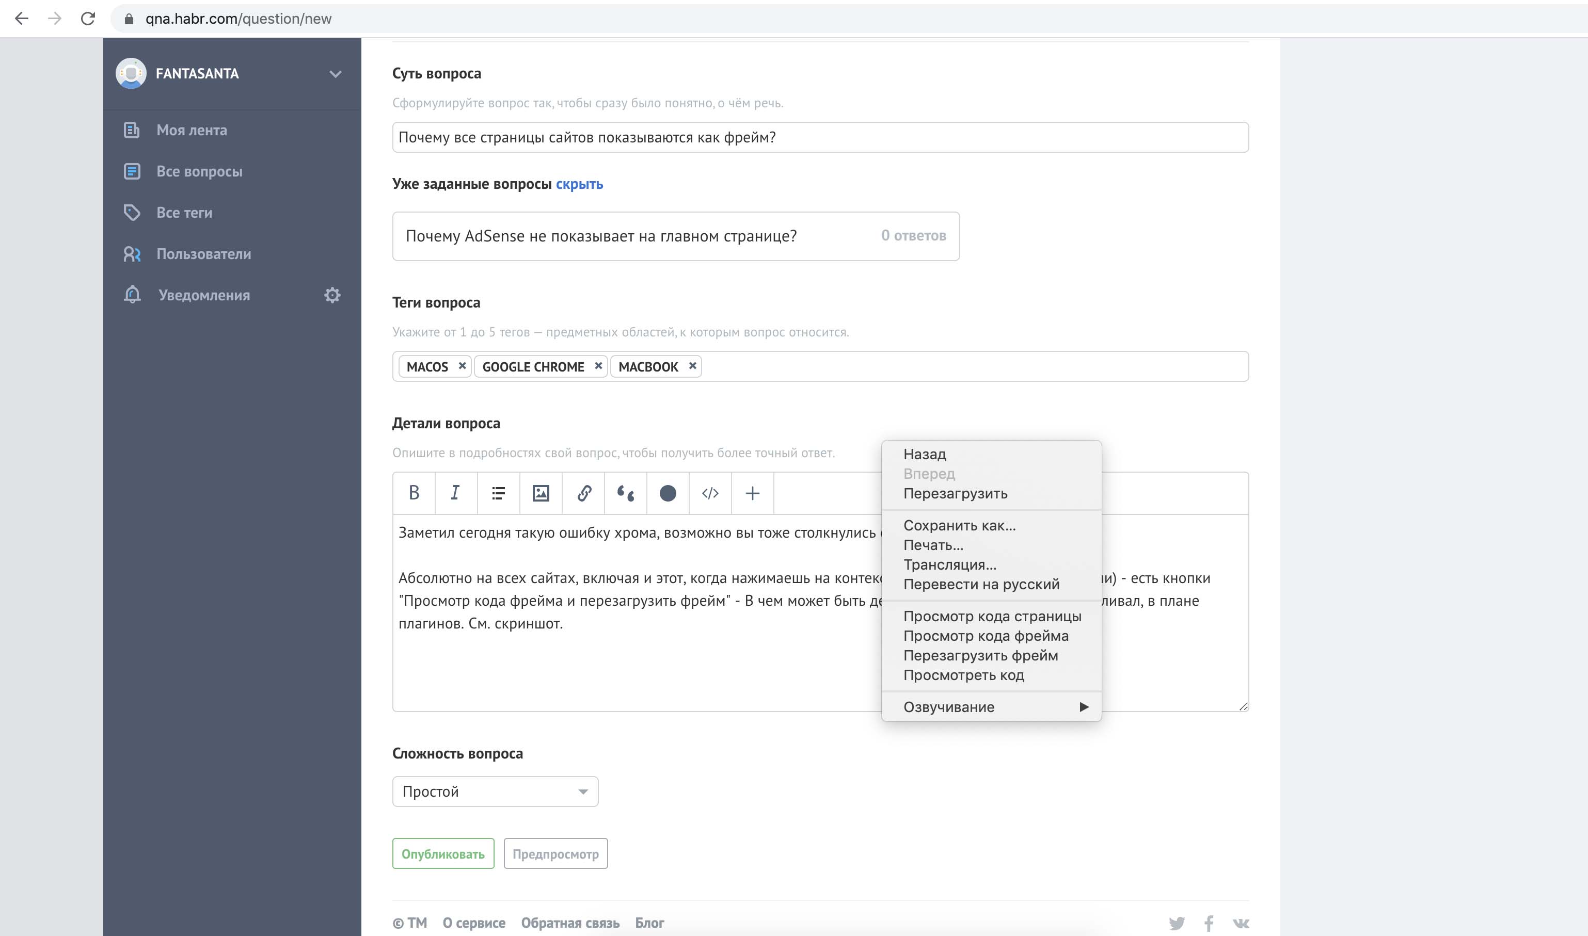The height and width of the screenshot is (936, 1588).
Task: Click the plus icon in editor toolbar
Action: 752,493
